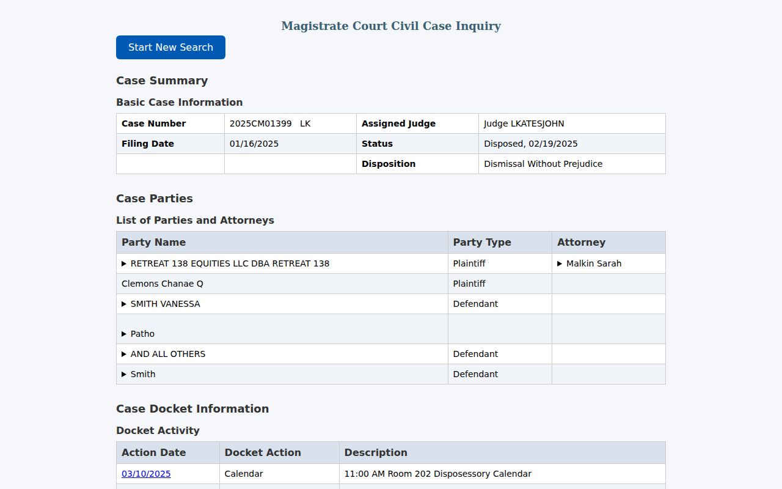Click the 11:00 AM Room 202 Dispossessory Calendar description
This screenshot has width=782, height=489.
tap(438, 474)
